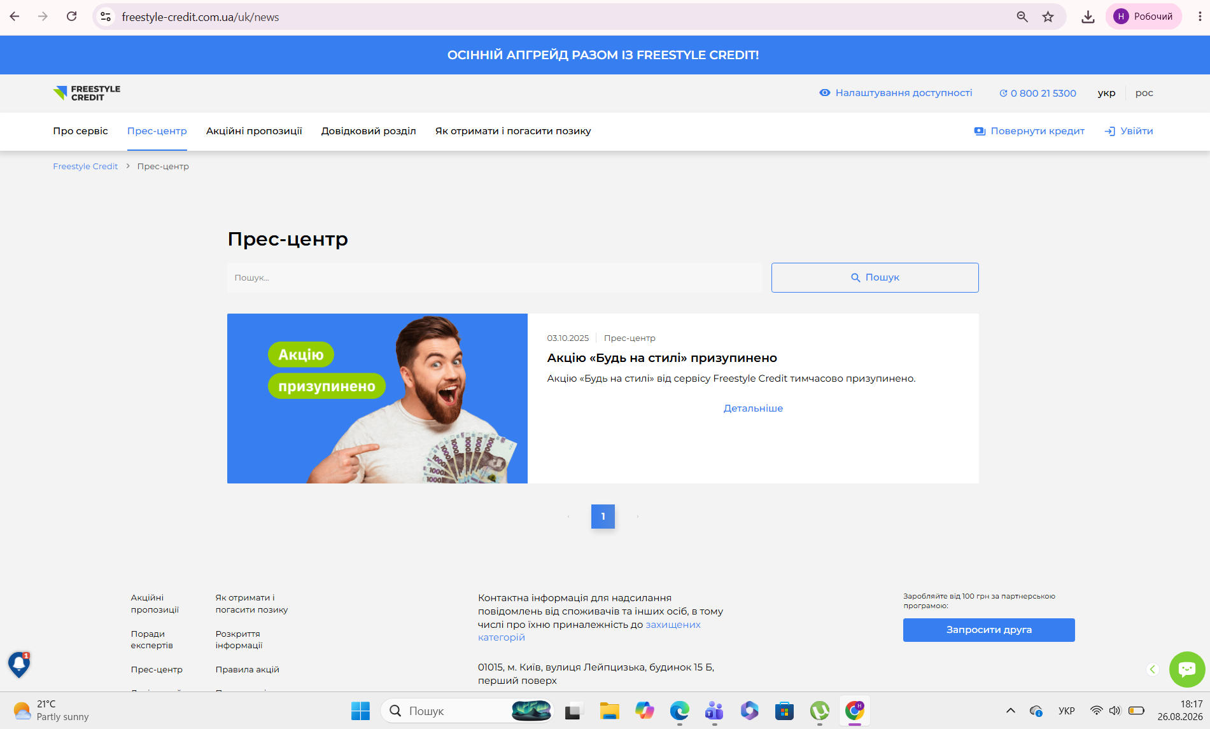Image resolution: width=1210 pixels, height=729 pixels.
Task: Click Увійти login link
Action: coord(1129,131)
